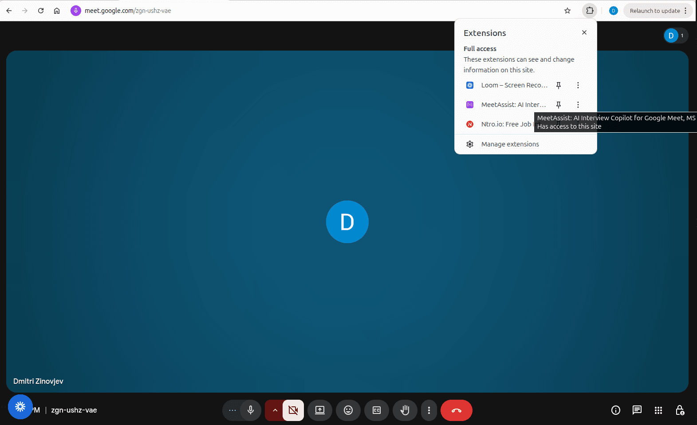Image resolution: width=697 pixels, height=425 pixels.
Task: Open the activities grid
Action: pyautogui.click(x=658, y=410)
